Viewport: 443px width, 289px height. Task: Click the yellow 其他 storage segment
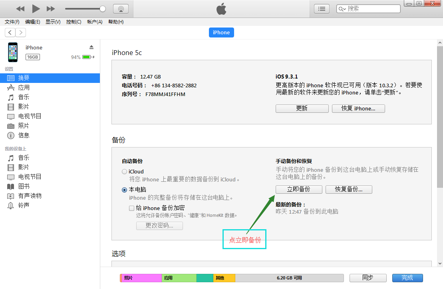[224, 278]
